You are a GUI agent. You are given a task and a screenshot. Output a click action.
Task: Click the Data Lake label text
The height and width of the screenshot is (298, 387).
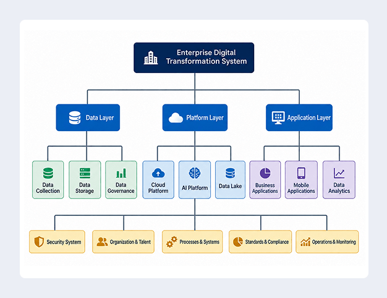pos(230,186)
